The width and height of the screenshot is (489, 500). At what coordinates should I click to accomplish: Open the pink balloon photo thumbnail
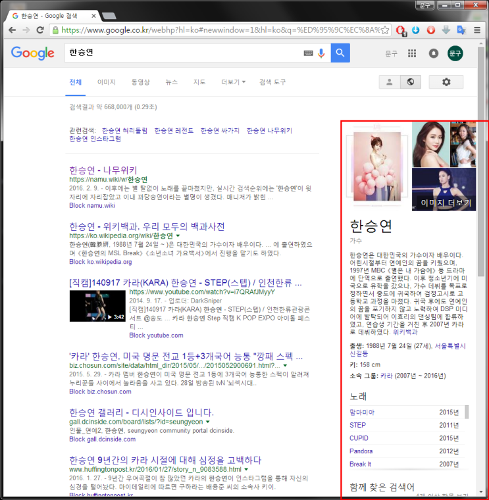377,166
